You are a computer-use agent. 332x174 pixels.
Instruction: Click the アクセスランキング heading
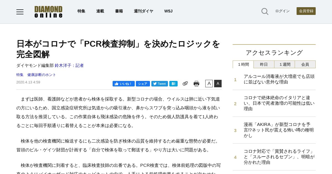click(274, 52)
